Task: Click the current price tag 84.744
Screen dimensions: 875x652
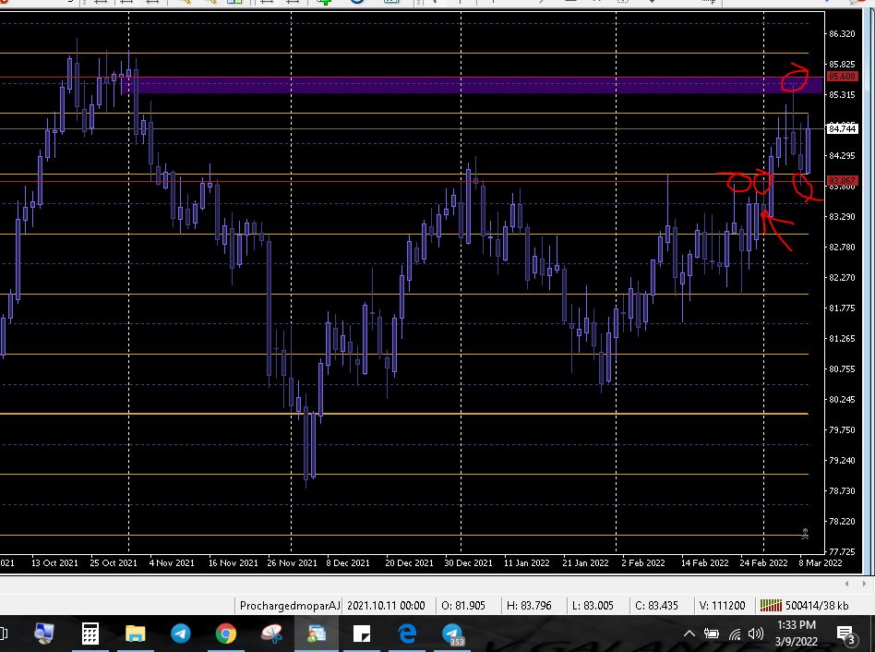Action: 842,129
